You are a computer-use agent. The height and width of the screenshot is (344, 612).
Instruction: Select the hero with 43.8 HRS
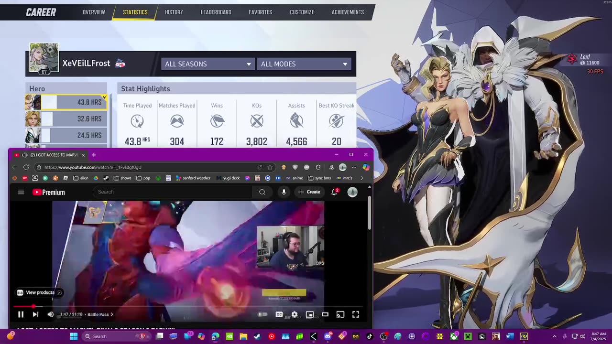tap(66, 102)
